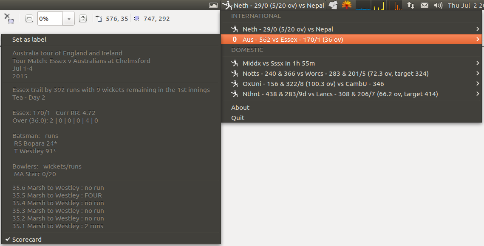Expand submenu arrow for Notts vs Worcs

coord(478,73)
